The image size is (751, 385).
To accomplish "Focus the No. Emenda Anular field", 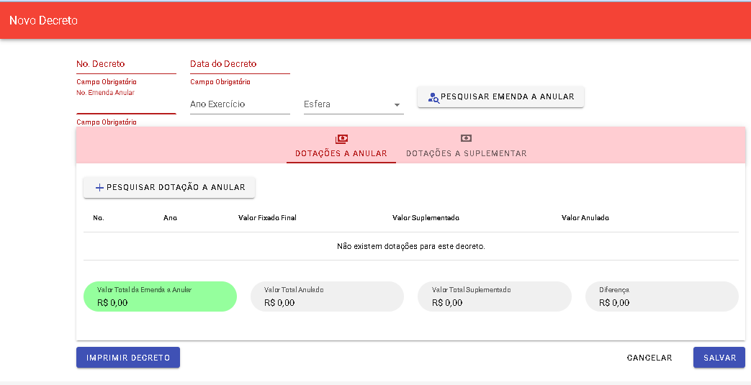I will [126, 105].
